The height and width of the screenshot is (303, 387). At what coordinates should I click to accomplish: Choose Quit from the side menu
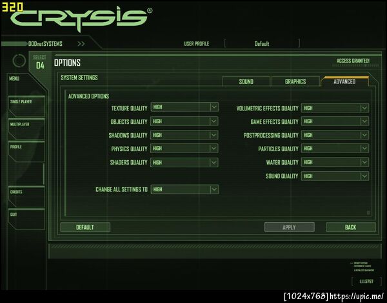[26, 219]
